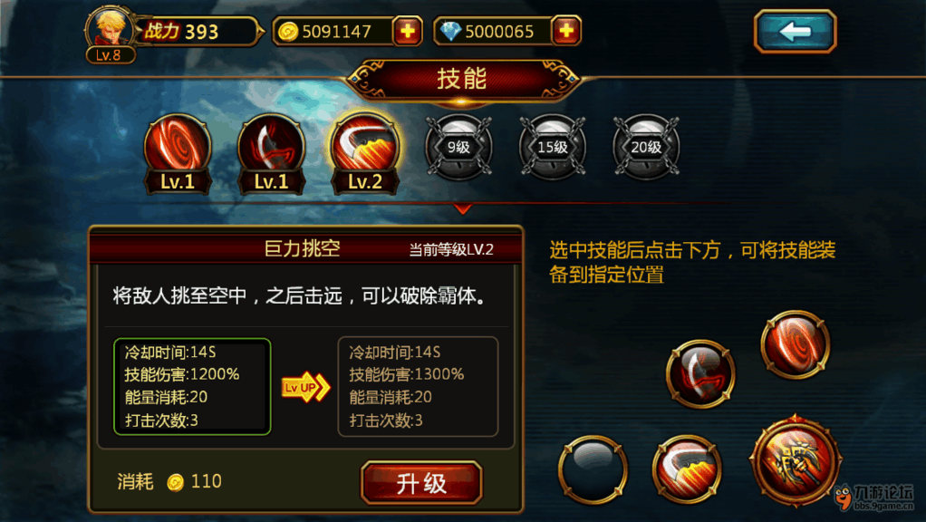Click the plus button beside diamonds
Image resolution: width=926 pixels, height=522 pixels.
pos(566,31)
